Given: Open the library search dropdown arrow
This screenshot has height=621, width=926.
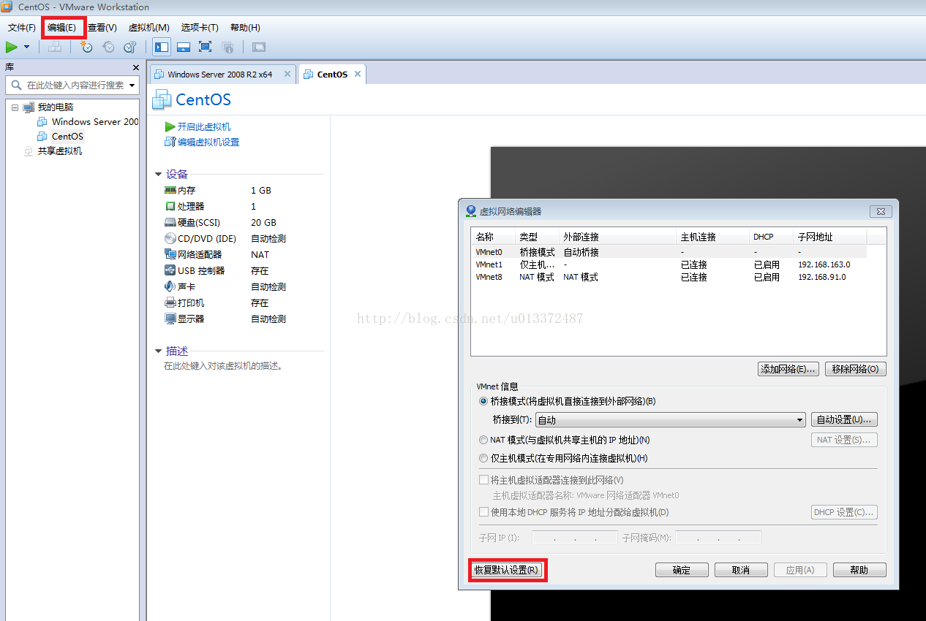Looking at the screenshot, I should coord(132,85).
